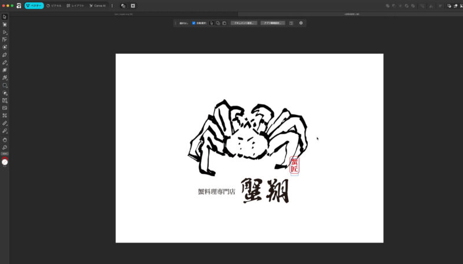Switch to the ピクセル persona

coord(54,6)
